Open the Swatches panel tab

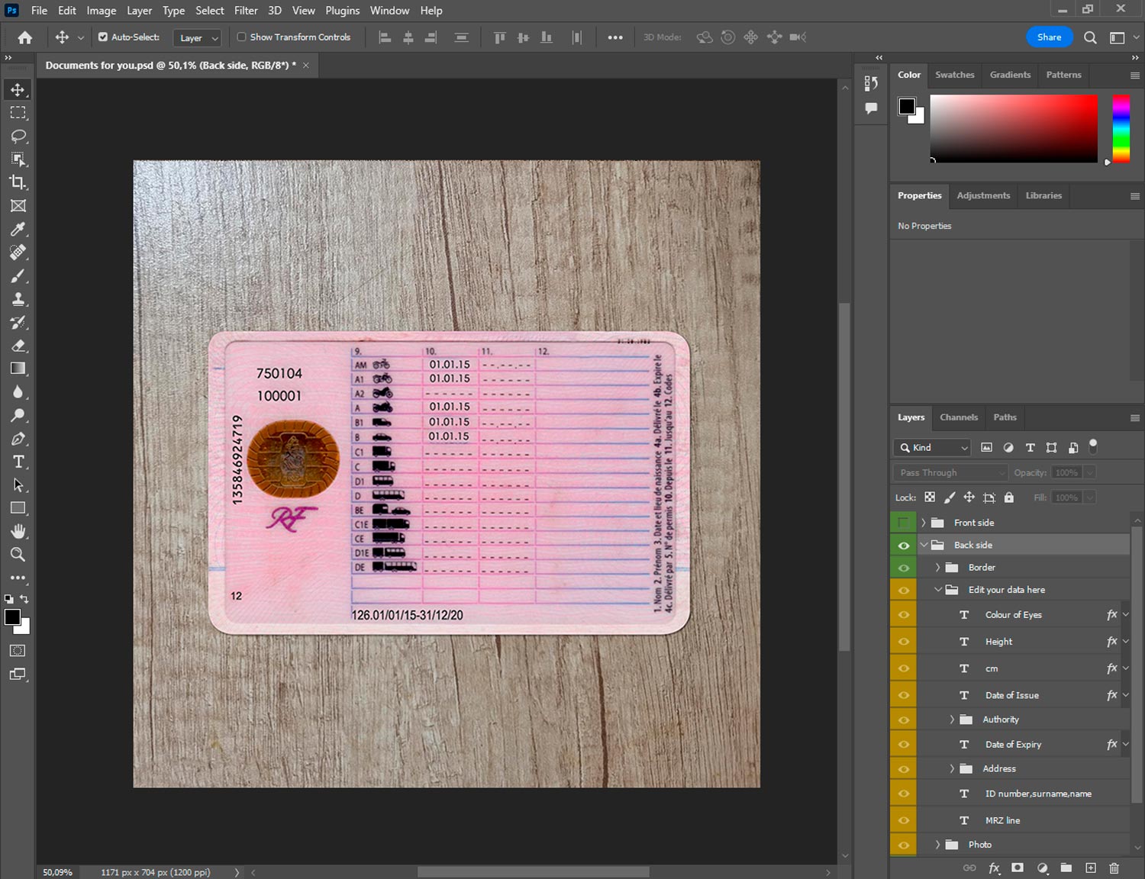[954, 75]
